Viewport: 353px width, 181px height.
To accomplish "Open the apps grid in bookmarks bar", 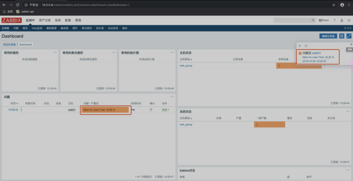I will coord(4,11).
